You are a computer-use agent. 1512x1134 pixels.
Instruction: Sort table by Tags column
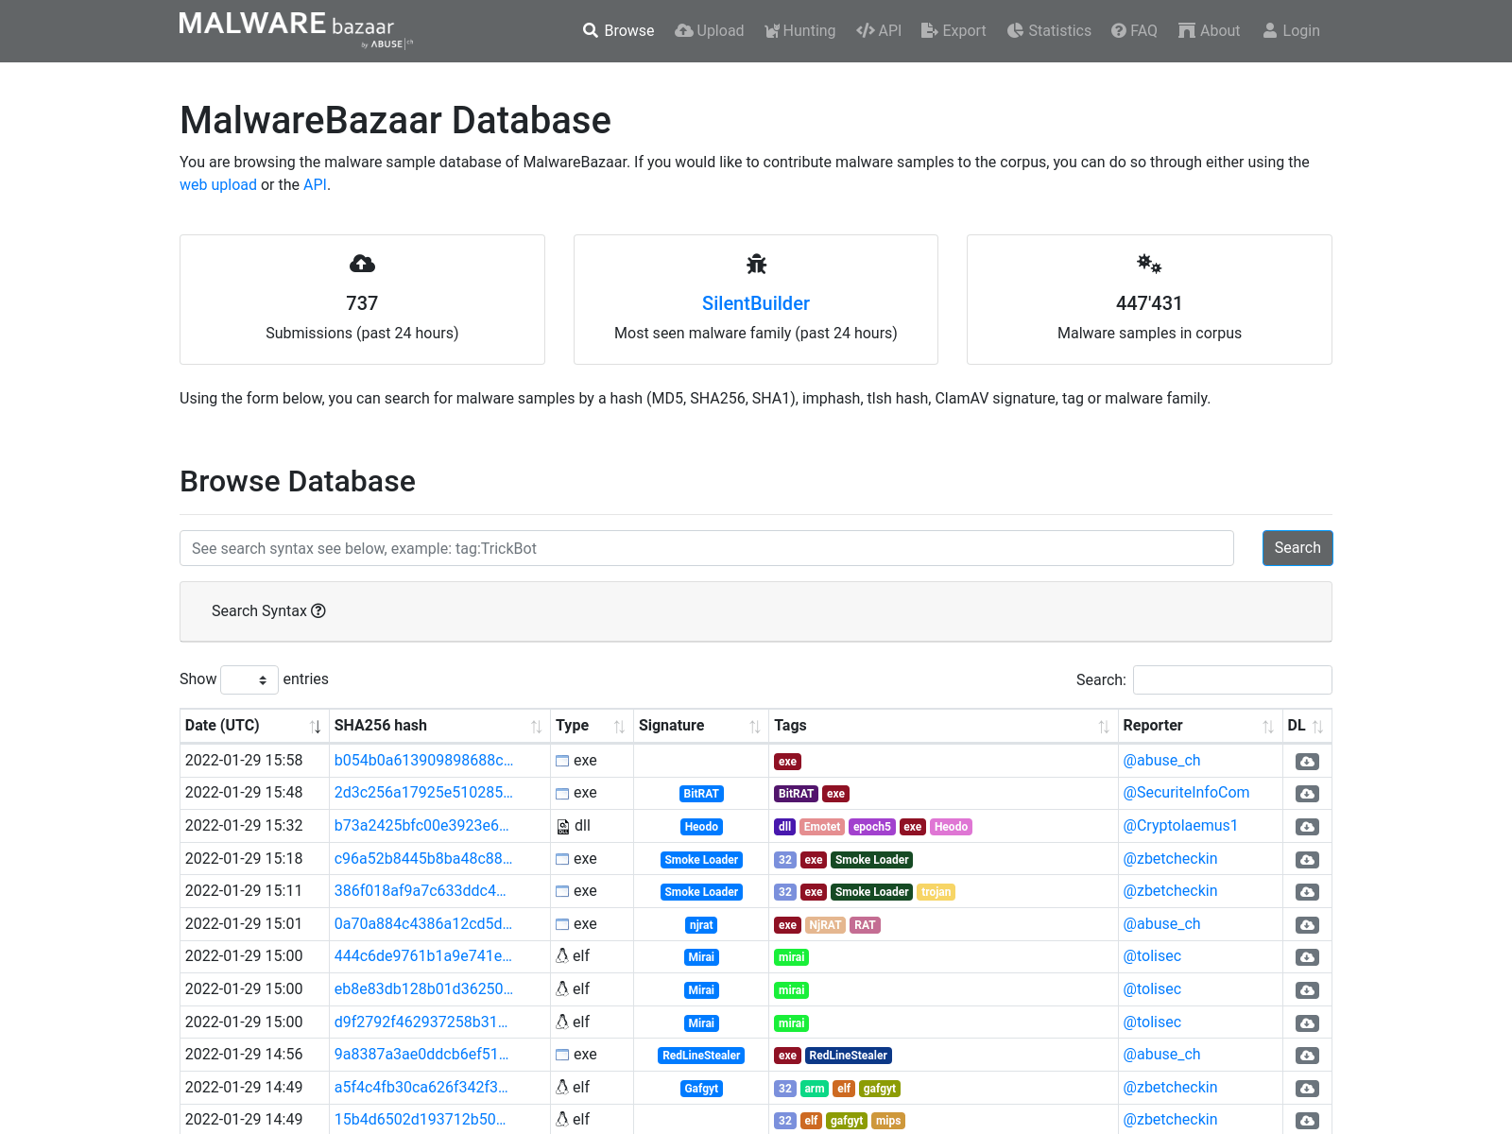pyautogui.click(x=942, y=726)
